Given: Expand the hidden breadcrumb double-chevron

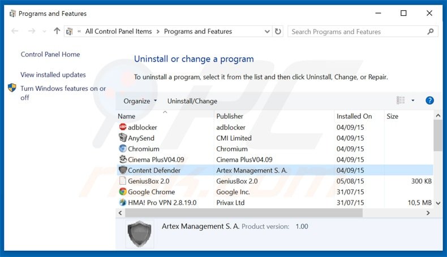Looking at the screenshot, I should [x=79, y=31].
